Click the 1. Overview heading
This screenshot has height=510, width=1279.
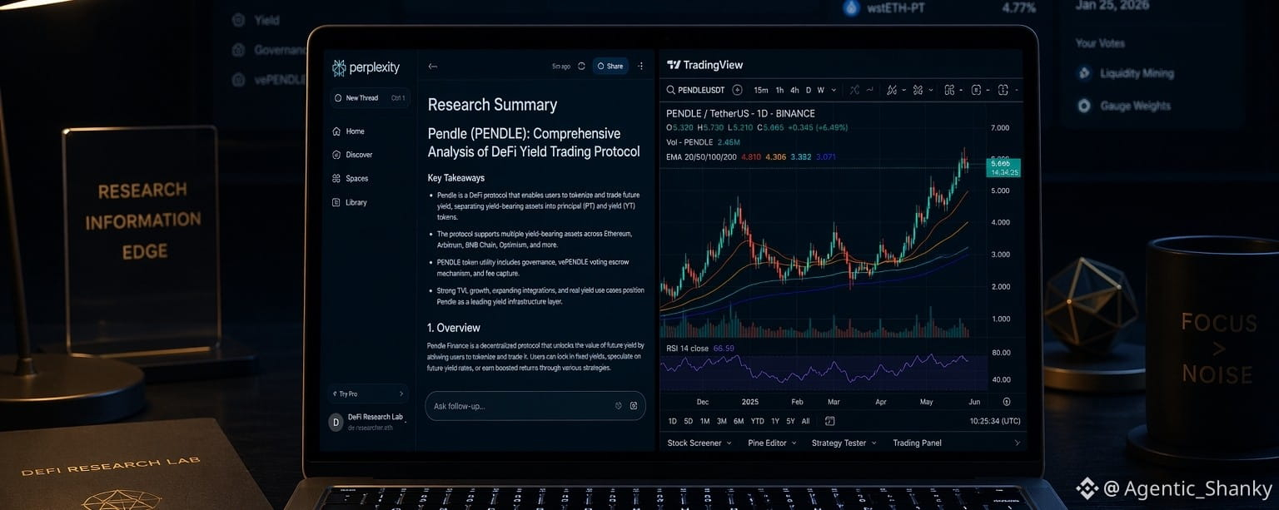454,328
